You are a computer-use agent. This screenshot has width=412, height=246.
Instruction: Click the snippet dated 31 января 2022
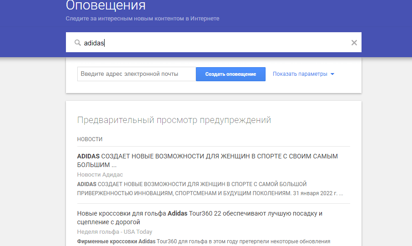[x=210, y=188]
